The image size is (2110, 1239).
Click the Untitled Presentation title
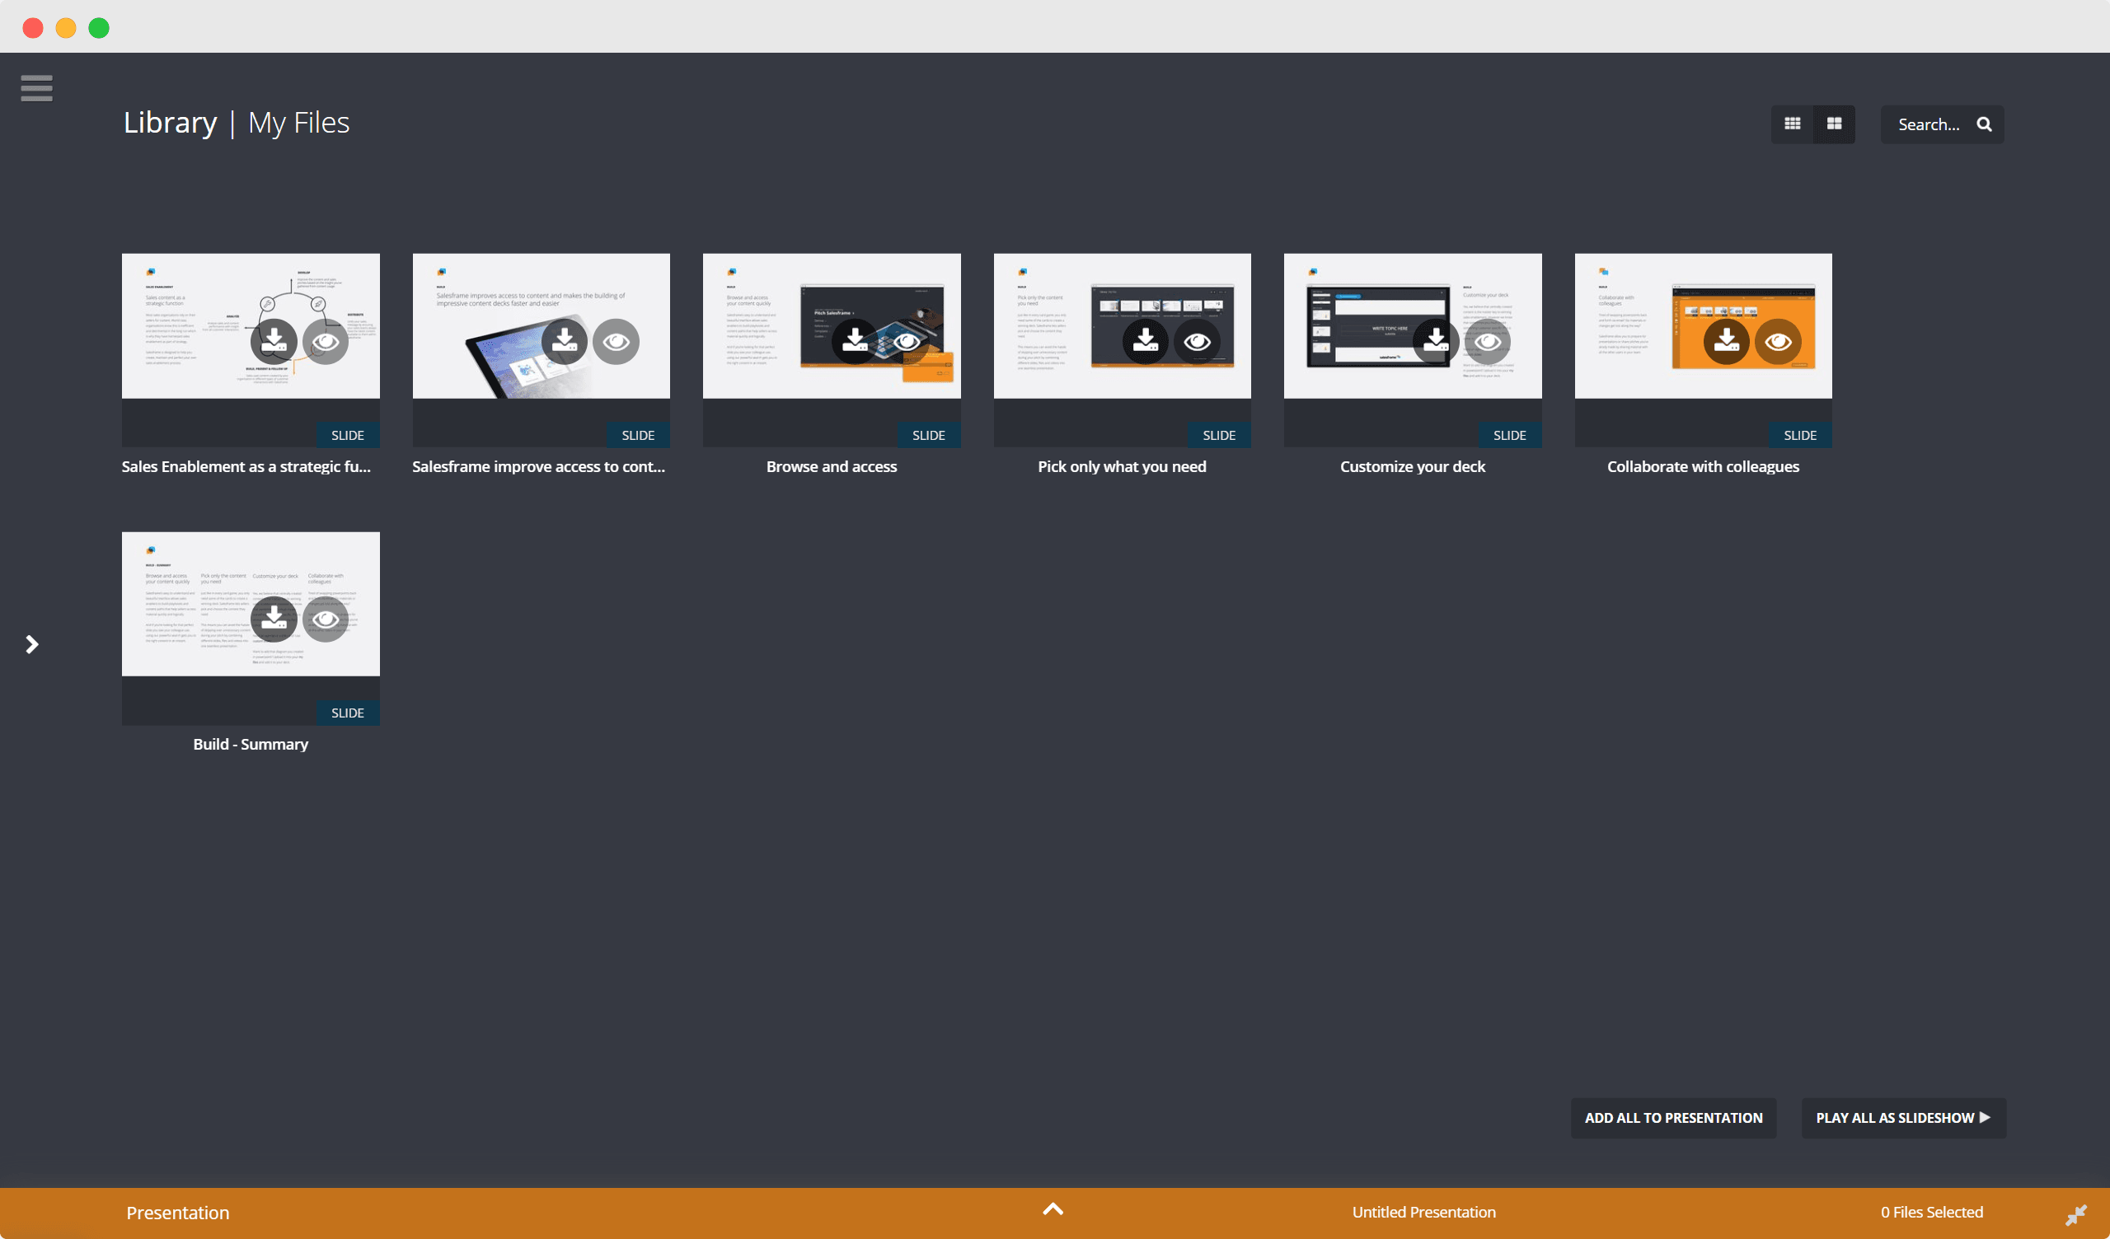1423,1211
